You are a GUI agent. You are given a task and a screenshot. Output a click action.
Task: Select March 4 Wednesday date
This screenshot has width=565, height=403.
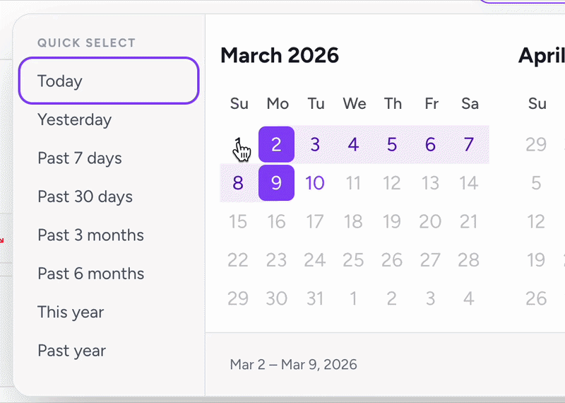(354, 144)
